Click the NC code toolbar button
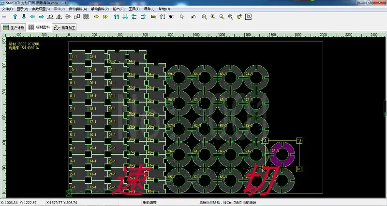 [x=171, y=16]
